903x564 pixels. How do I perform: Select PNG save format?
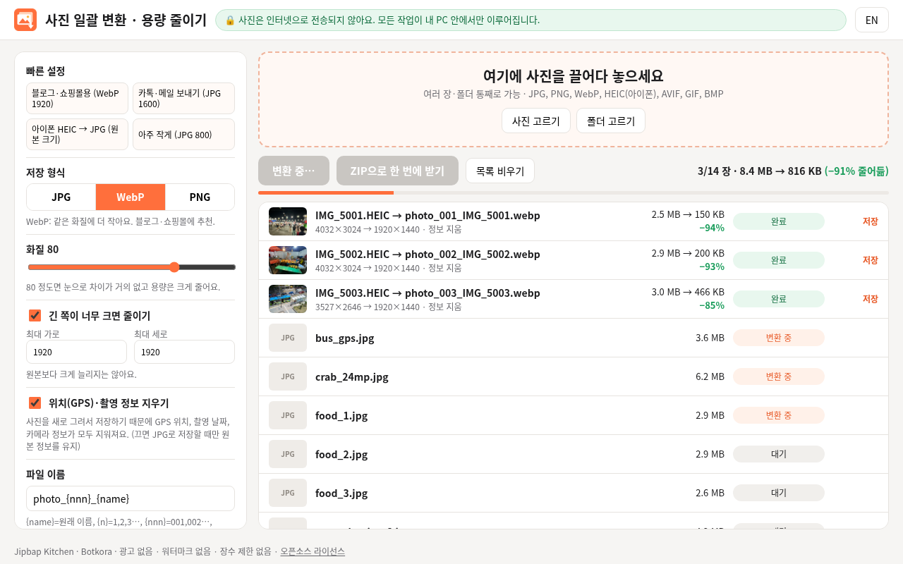coord(200,197)
